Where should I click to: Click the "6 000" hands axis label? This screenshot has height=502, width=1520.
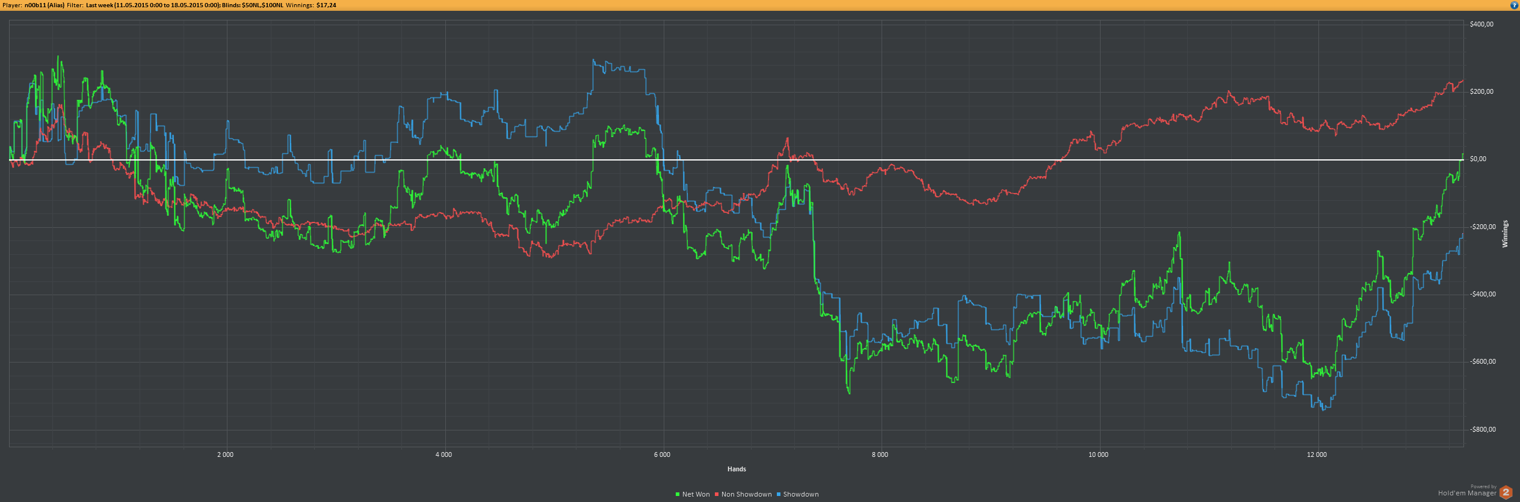coord(663,455)
